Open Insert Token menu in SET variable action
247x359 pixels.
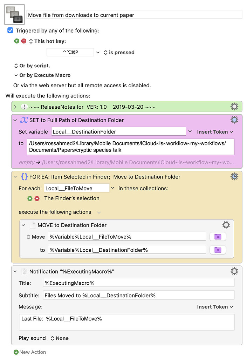click(x=215, y=132)
